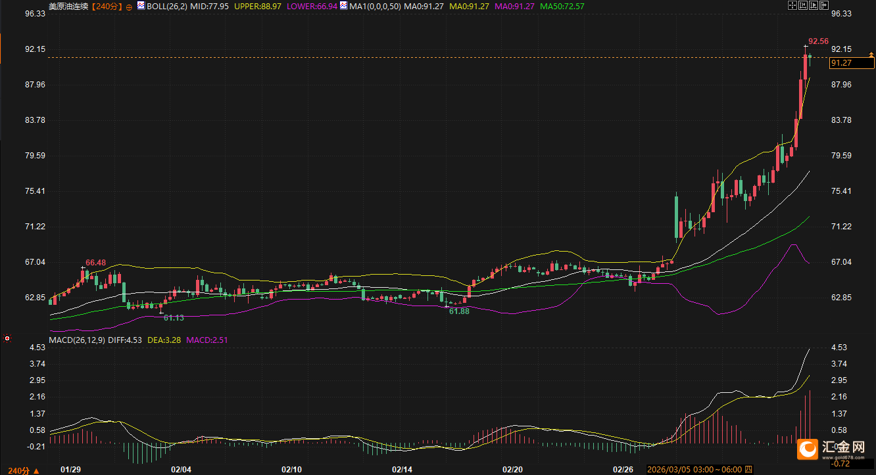
Task: Click the MA1 indicator chart icon
Action: coord(344,7)
